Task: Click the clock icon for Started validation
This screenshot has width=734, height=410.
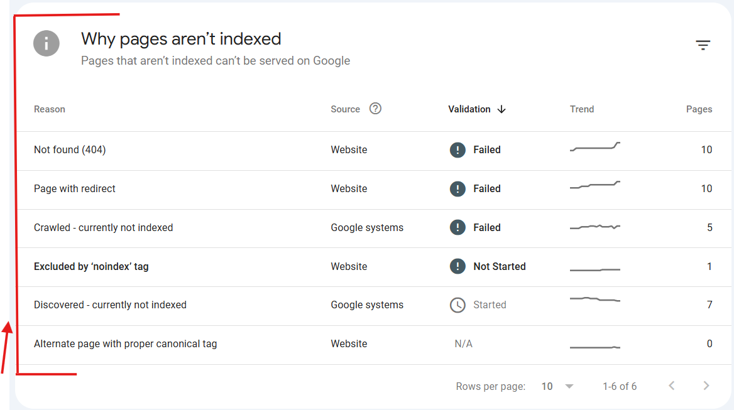Action: tap(457, 305)
